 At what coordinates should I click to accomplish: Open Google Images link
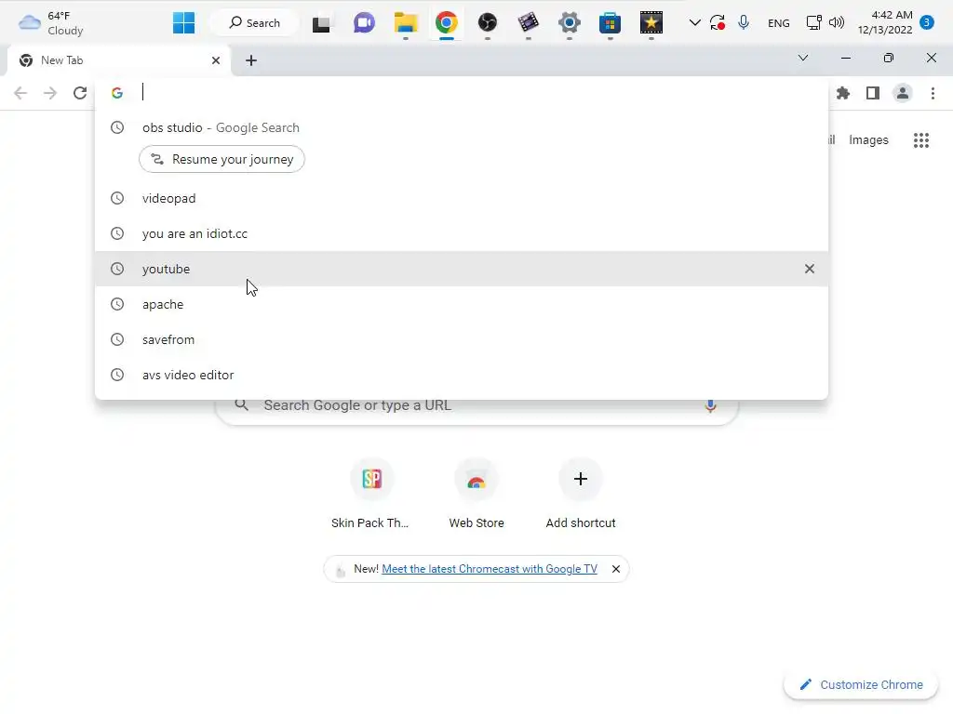tap(868, 140)
